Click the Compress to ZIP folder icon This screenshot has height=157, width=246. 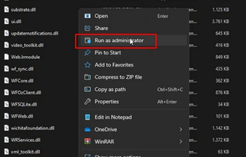coord(88,77)
